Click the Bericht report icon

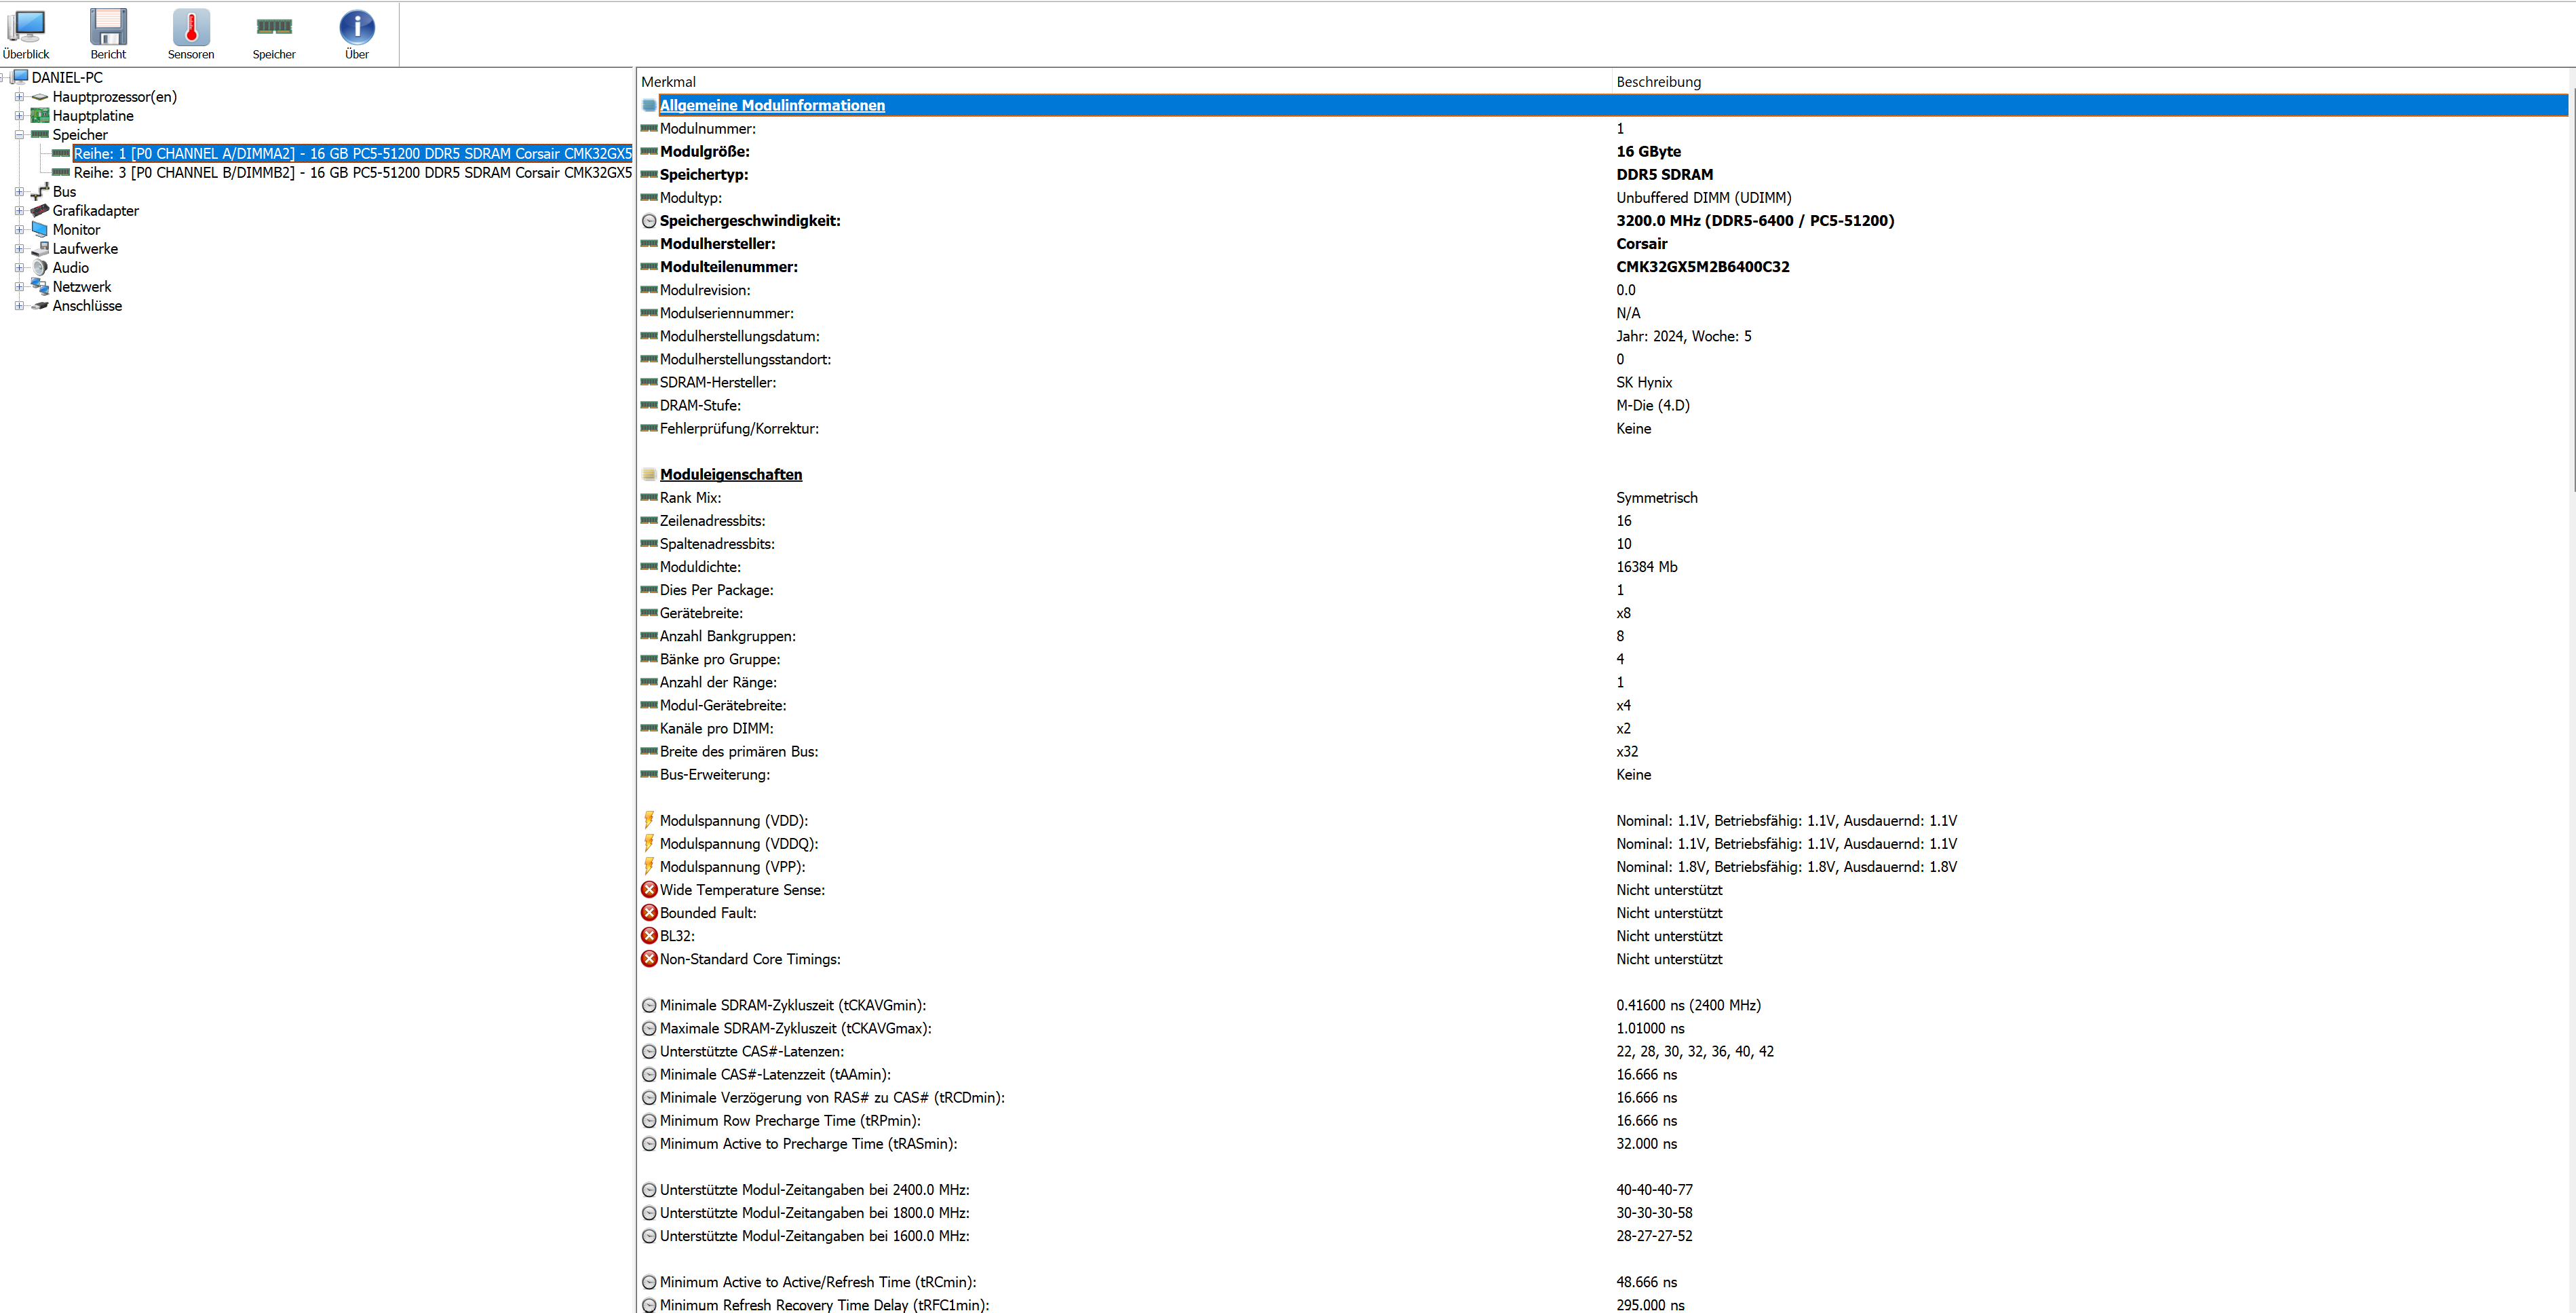tap(108, 27)
